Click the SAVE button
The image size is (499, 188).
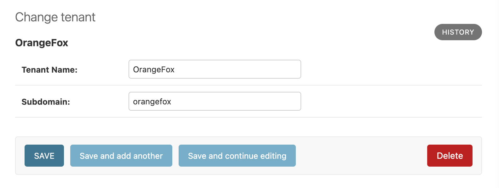tap(44, 156)
